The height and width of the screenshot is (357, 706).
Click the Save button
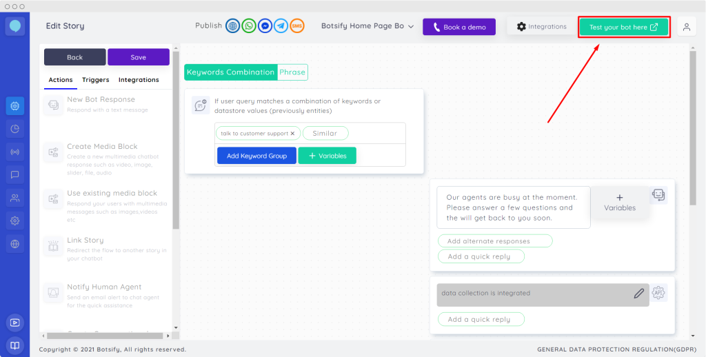click(138, 57)
